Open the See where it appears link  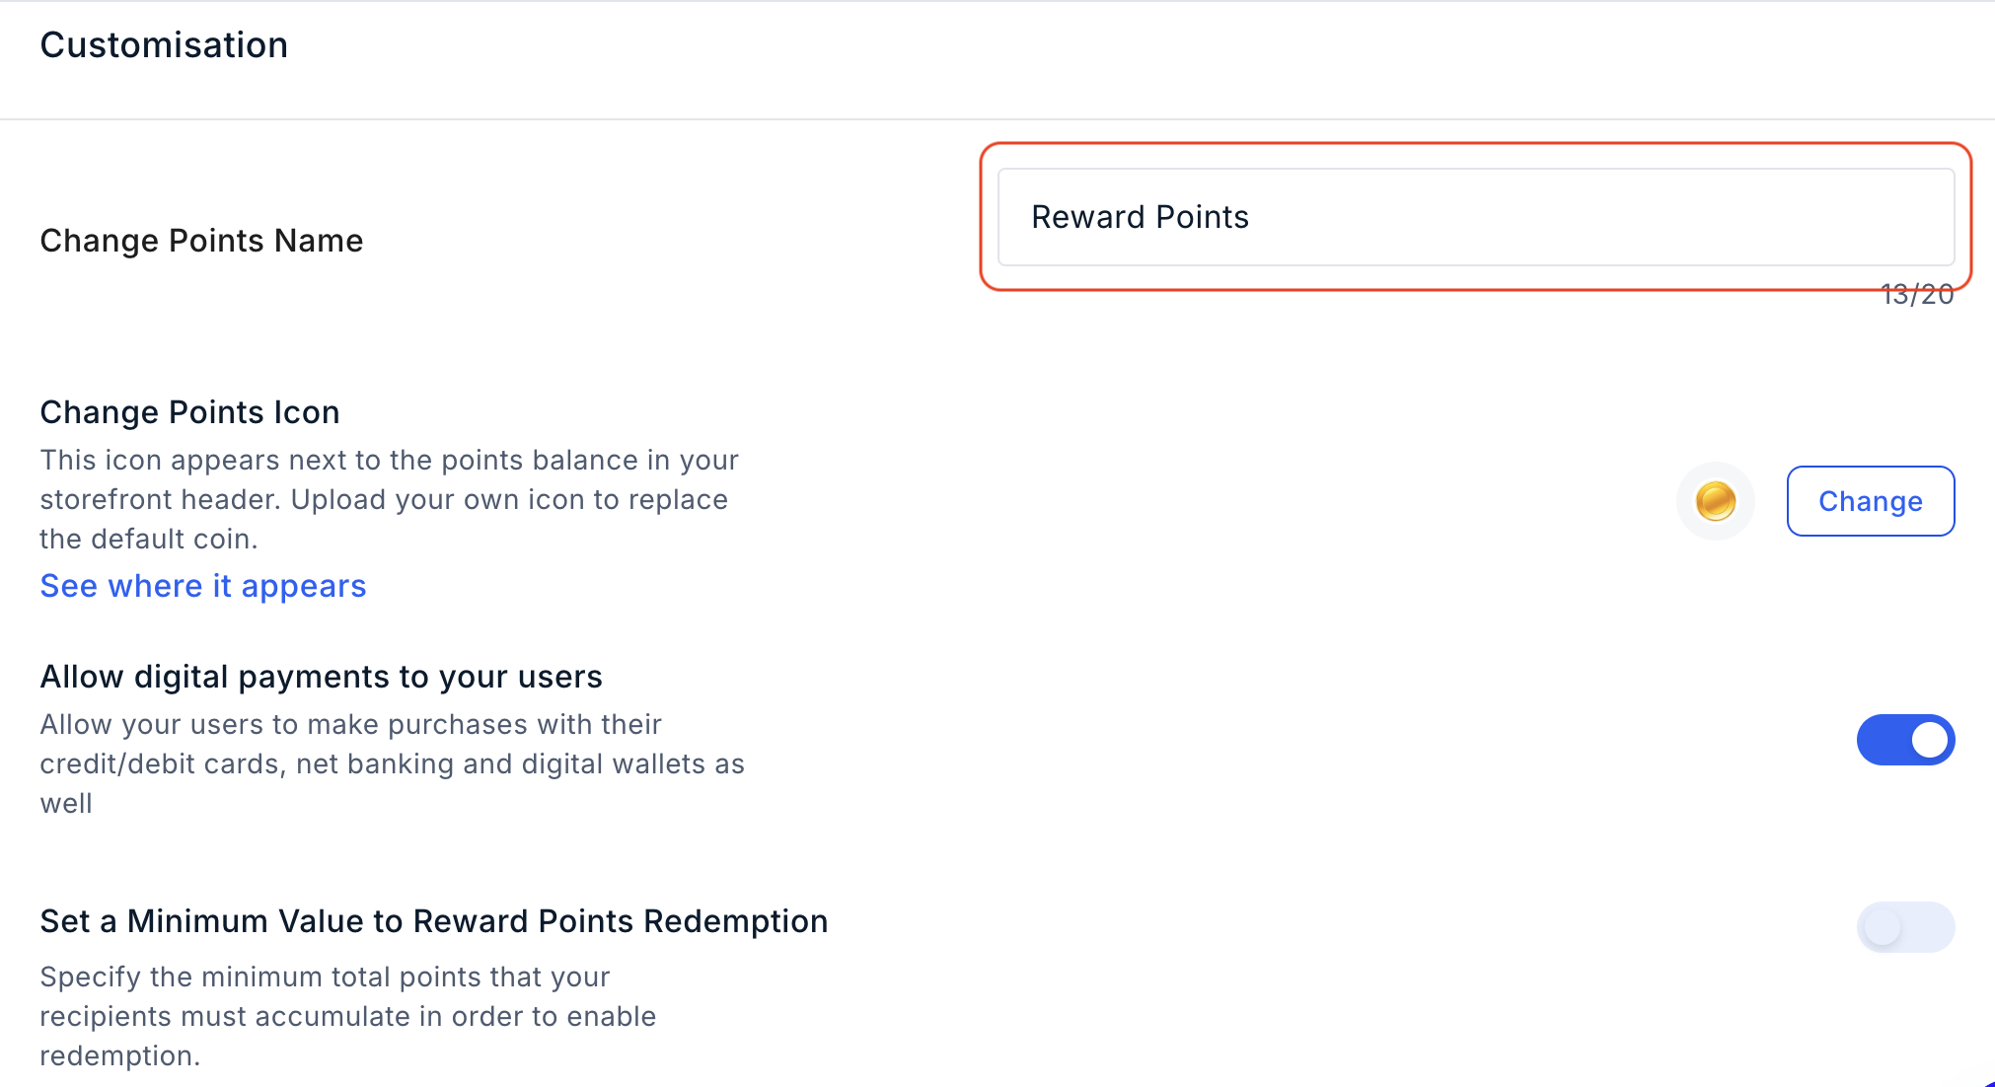pos(203,586)
